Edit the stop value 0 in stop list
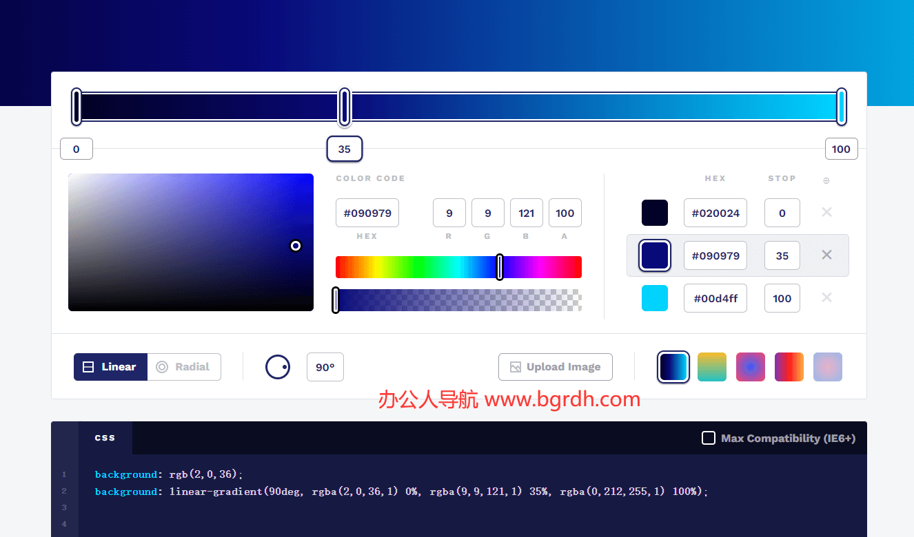This screenshot has height=537, width=914. point(782,213)
